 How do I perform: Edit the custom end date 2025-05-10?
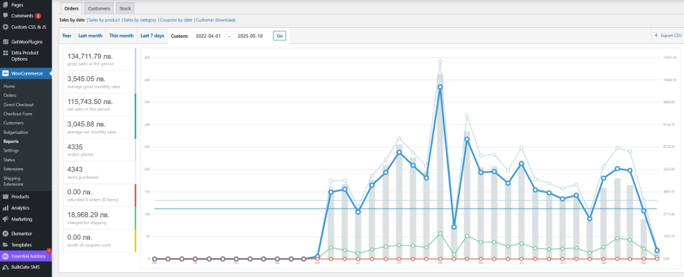[250, 36]
